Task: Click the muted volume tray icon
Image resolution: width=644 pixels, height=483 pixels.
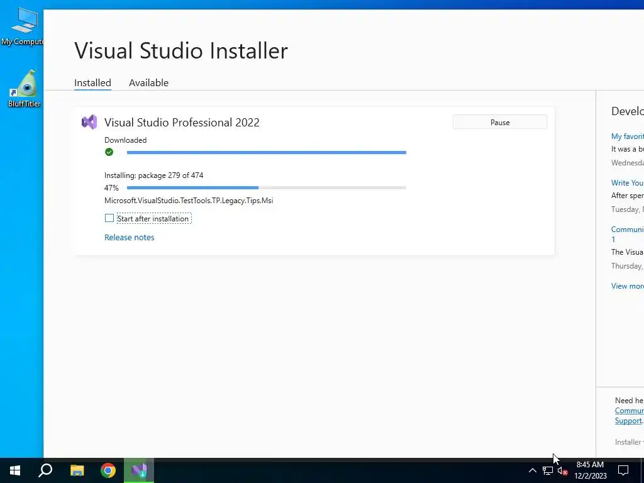Action: 562,471
